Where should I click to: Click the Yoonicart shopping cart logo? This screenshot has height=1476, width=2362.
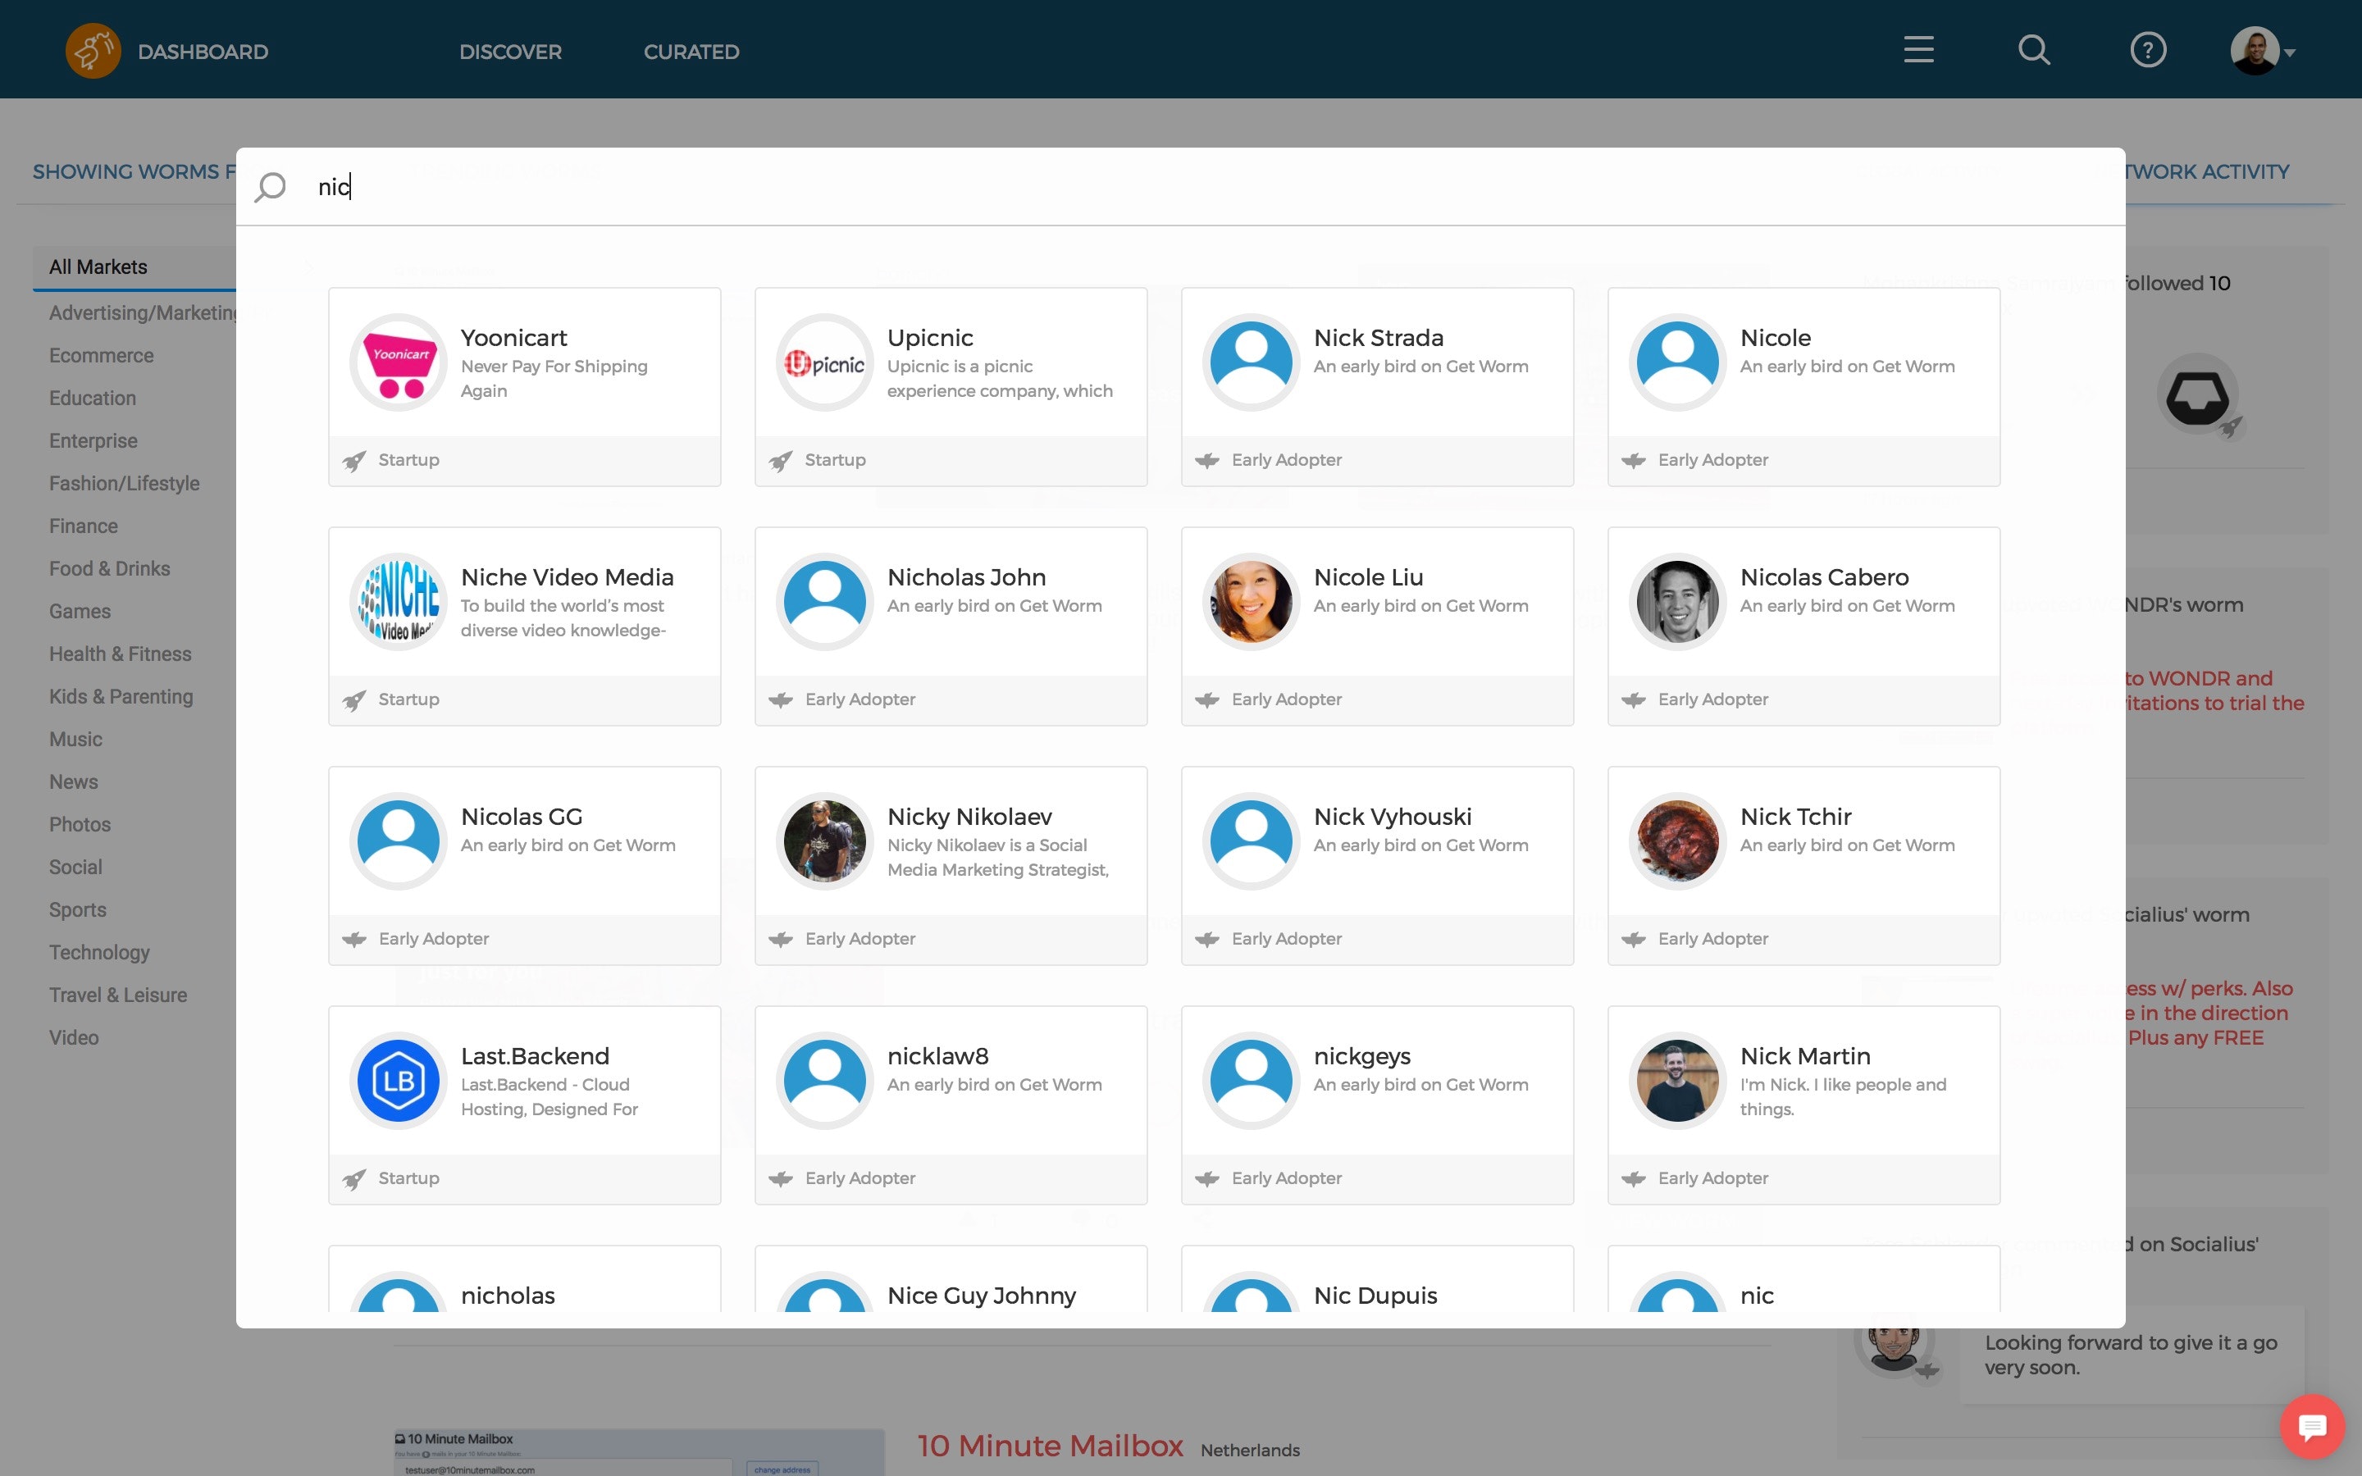click(x=399, y=362)
